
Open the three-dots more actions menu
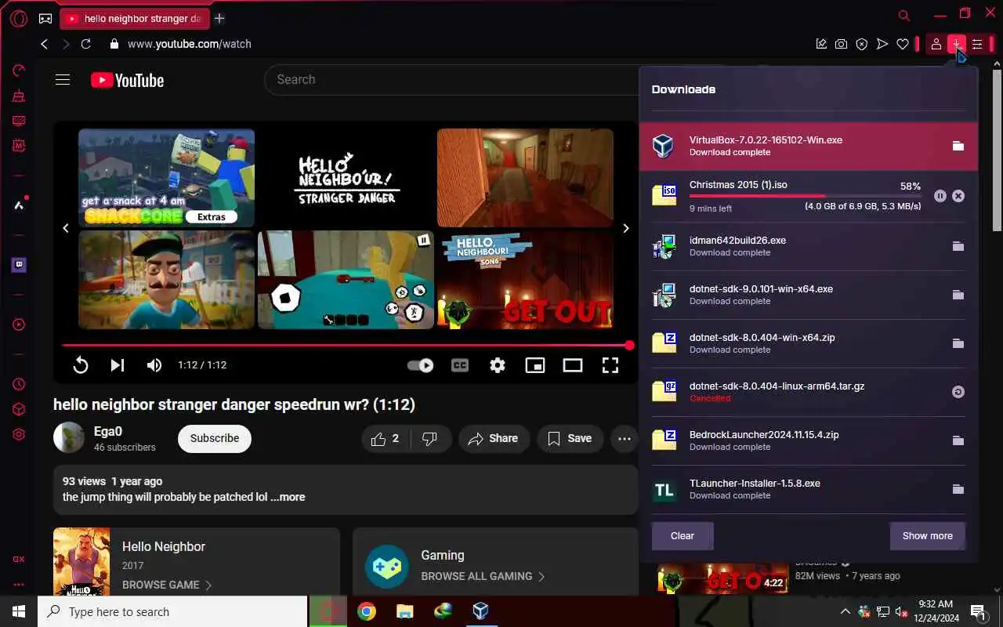(625, 439)
